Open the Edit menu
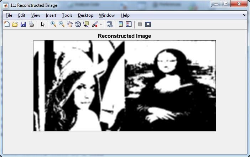 point(21,15)
